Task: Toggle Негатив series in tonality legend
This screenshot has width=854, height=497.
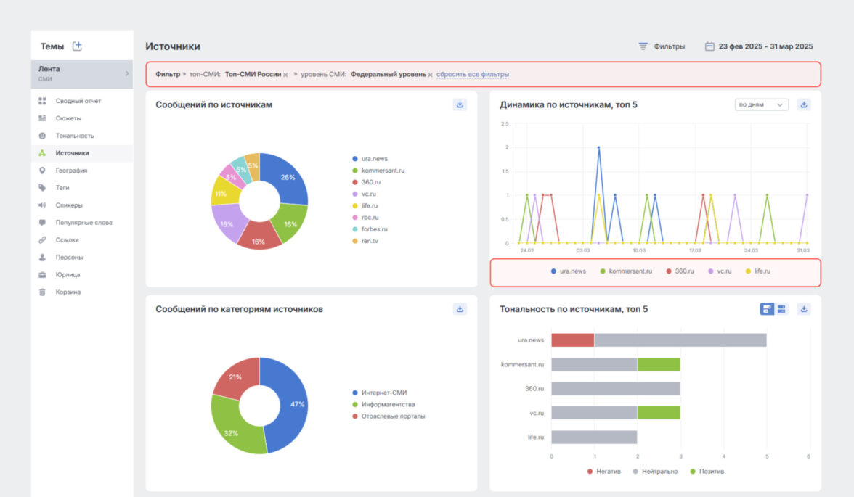Action: tap(604, 472)
